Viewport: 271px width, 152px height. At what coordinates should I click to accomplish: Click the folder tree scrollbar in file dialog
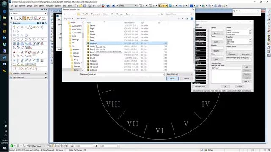[83, 46]
